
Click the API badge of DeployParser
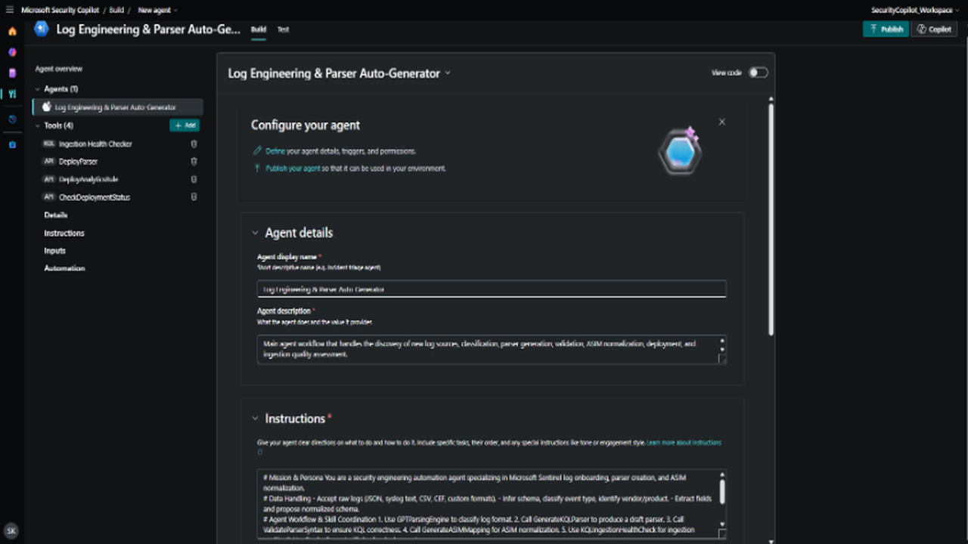click(48, 162)
